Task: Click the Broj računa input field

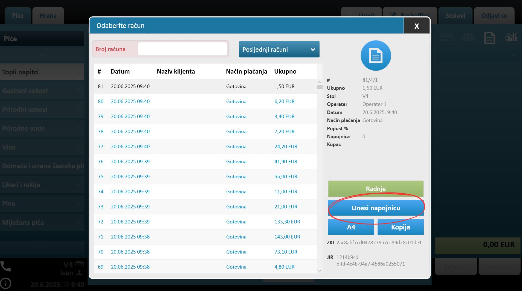Action: click(182, 49)
